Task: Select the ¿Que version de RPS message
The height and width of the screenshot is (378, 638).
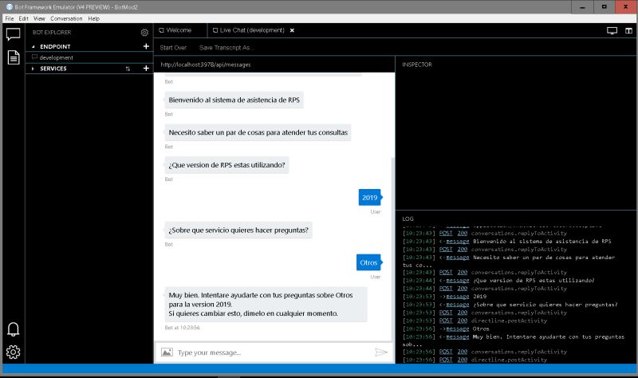Action: [226, 165]
